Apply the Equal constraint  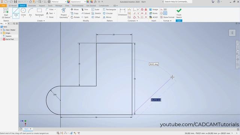146,17
